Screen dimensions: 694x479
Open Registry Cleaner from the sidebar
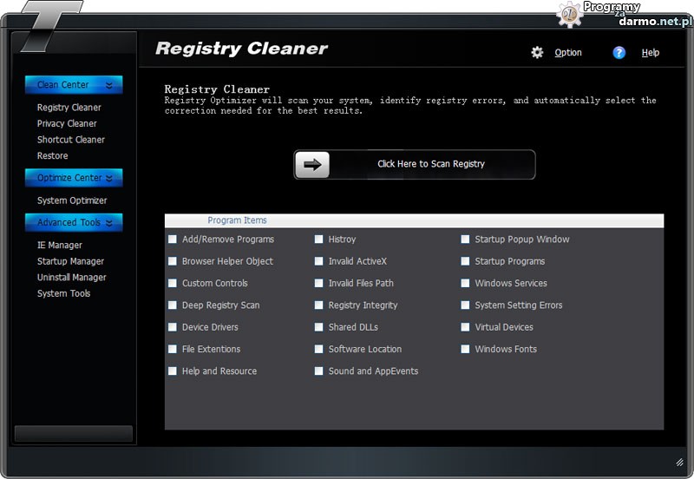[69, 108]
